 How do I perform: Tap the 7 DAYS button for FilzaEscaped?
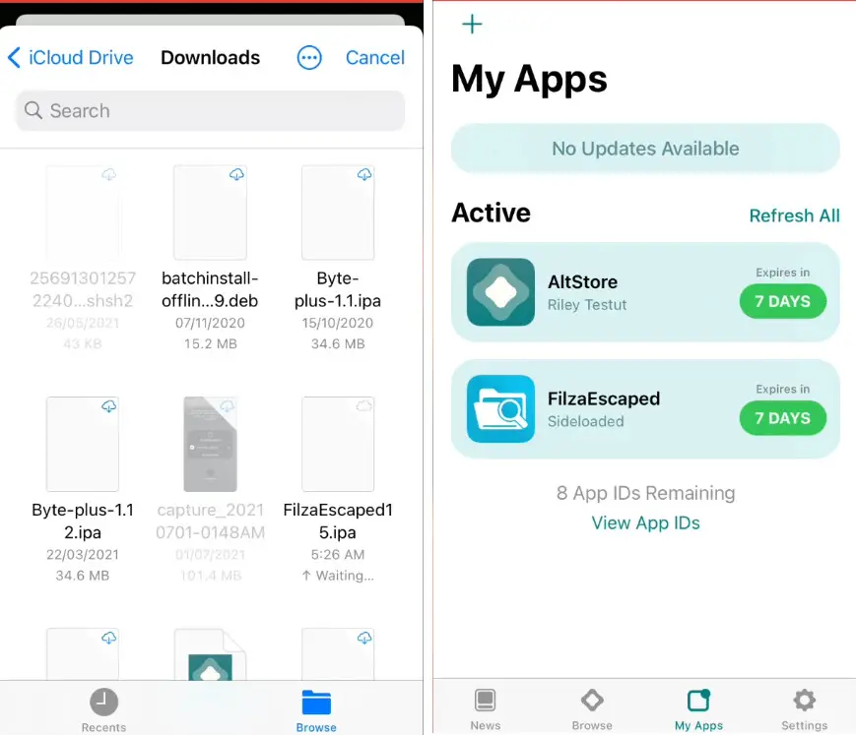point(783,417)
